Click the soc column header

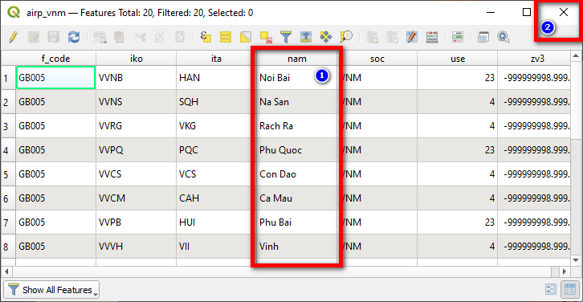tap(377, 59)
